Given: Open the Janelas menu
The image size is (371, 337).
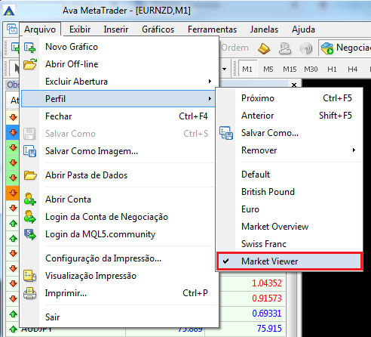Looking at the screenshot, I should tap(264, 29).
